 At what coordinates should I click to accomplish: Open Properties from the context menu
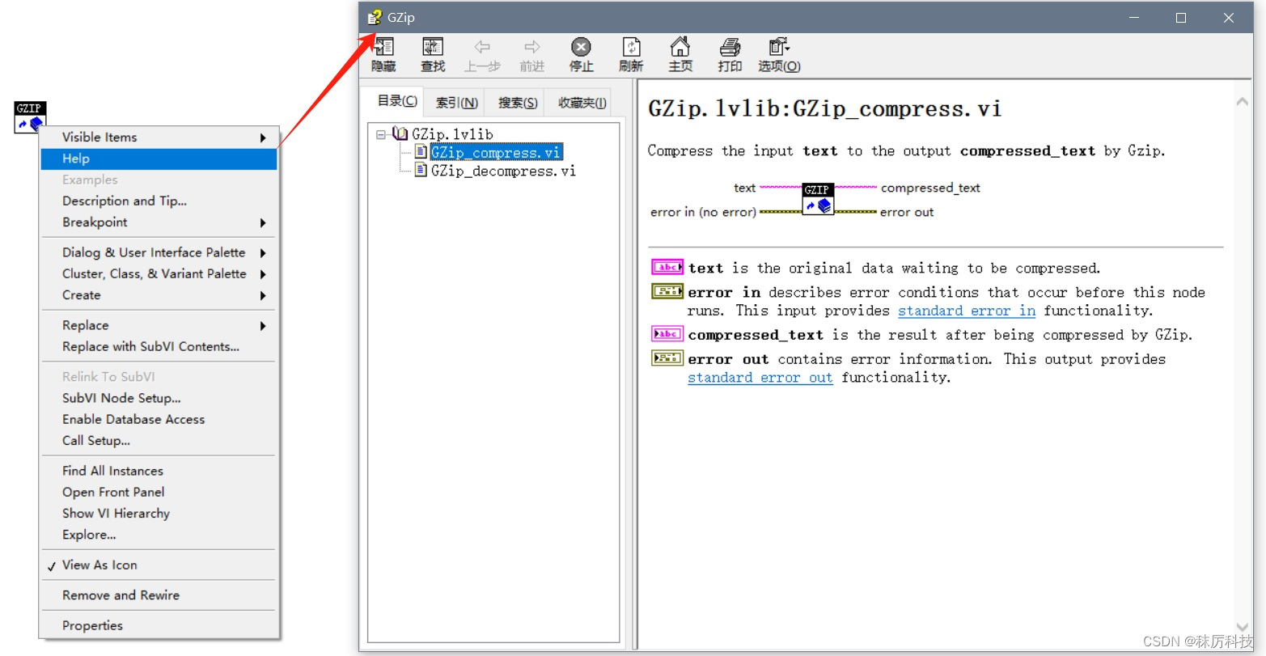(91, 624)
